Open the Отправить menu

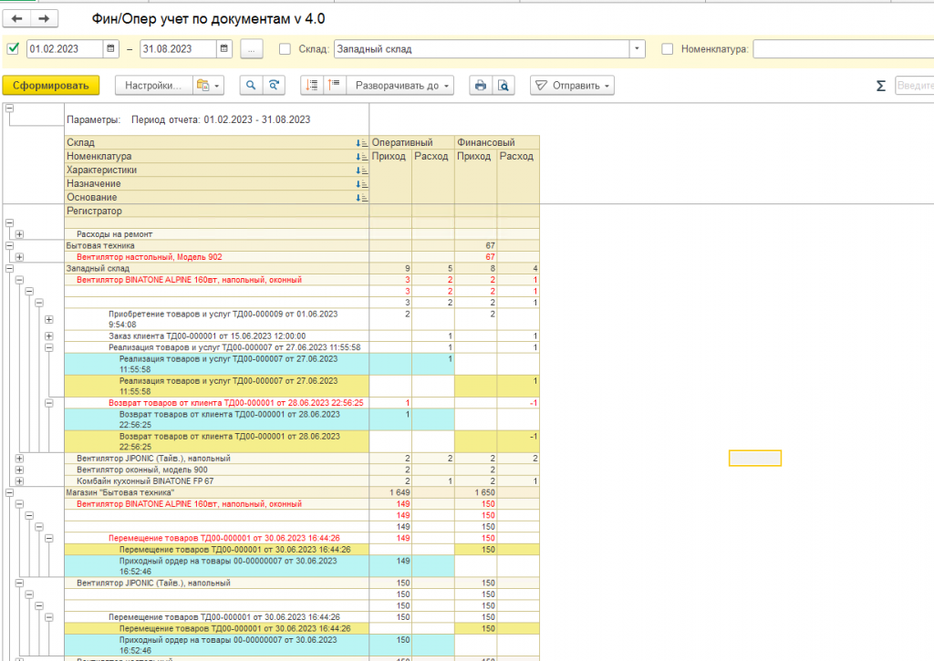click(572, 86)
